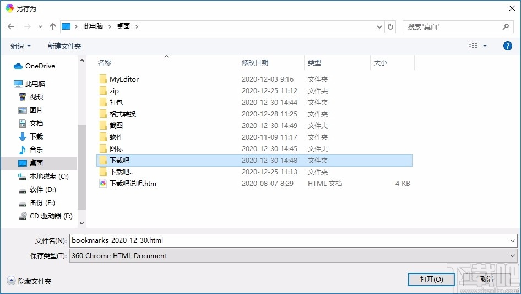Open 下载 in the navigation pane
Screen dimensions: 521x294
tap(31, 136)
